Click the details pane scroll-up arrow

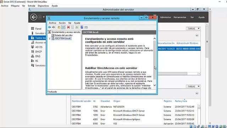(x=155, y=39)
